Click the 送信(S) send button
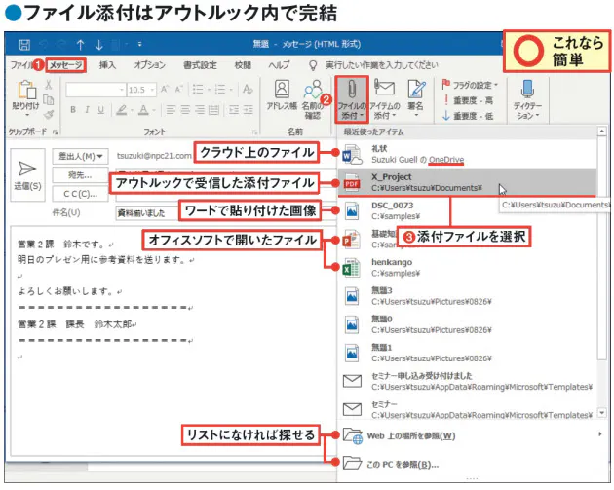 27,175
